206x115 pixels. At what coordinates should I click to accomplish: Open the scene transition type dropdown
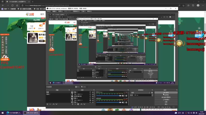(140, 93)
